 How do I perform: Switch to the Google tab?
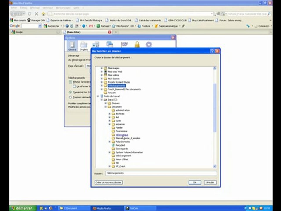point(35,32)
